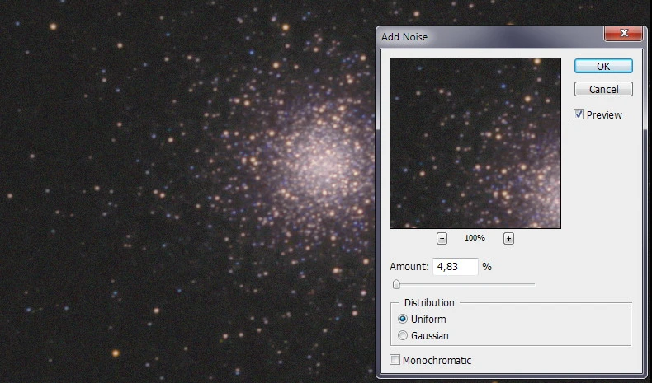Click the Distribution group heading
This screenshot has width=652, height=383.
tap(429, 303)
